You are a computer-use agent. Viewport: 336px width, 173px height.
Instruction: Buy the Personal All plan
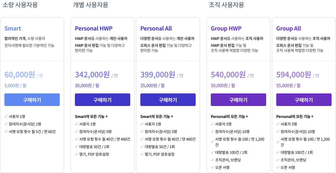click(168, 100)
